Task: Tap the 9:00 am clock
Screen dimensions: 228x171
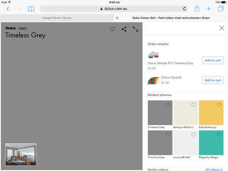Action: [114, 2]
